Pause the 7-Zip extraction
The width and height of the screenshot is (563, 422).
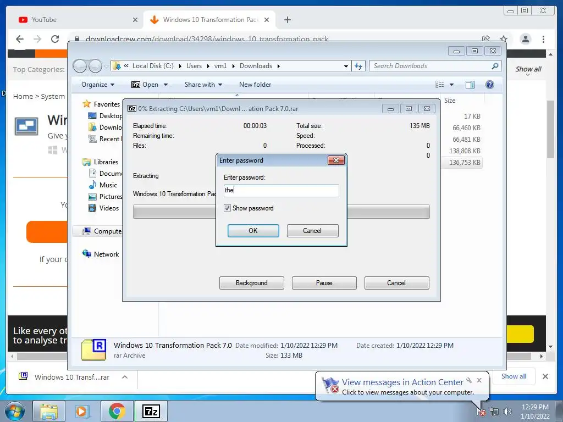pyautogui.click(x=324, y=283)
